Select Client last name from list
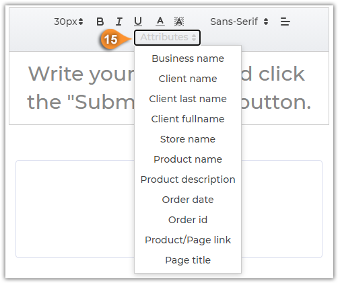 (x=188, y=99)
